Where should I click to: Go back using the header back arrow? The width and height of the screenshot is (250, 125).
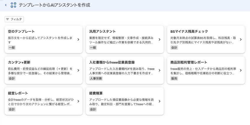coord(6,5)
